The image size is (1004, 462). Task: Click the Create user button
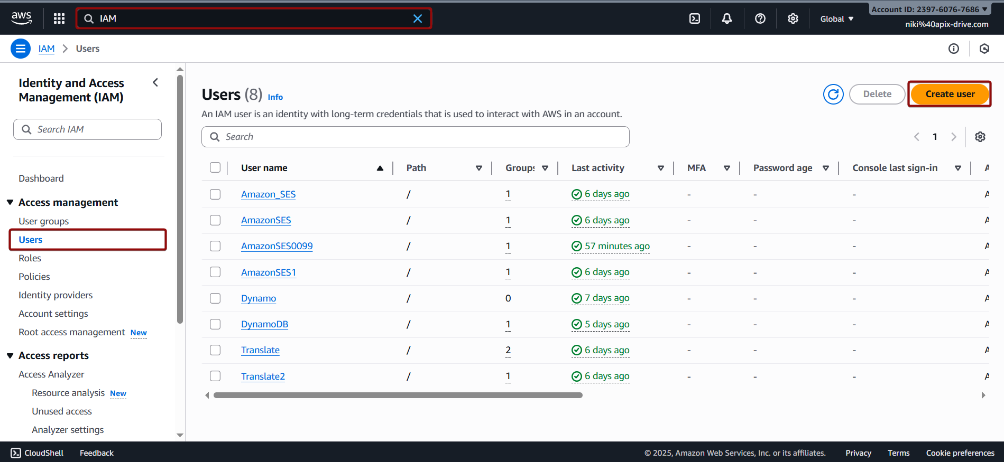(950, 94)
